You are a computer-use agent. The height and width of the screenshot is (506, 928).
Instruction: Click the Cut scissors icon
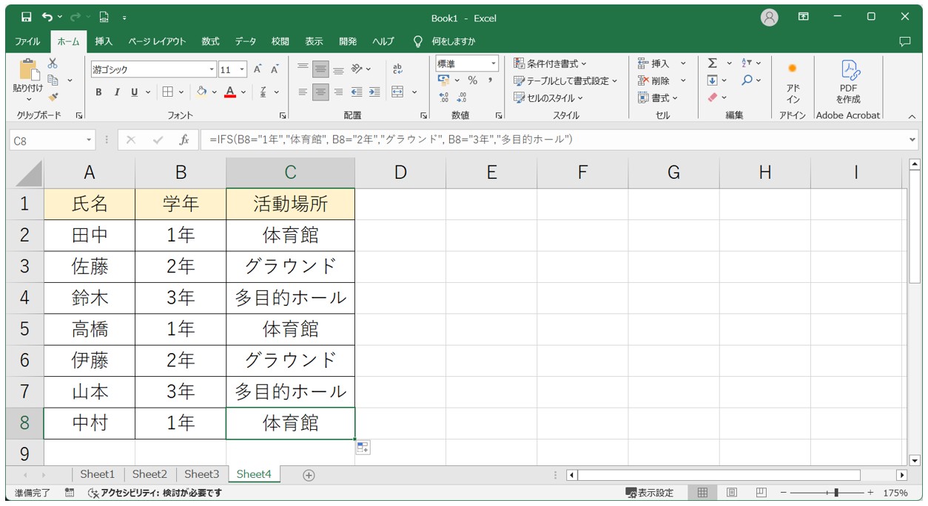(x=53, y=64)
